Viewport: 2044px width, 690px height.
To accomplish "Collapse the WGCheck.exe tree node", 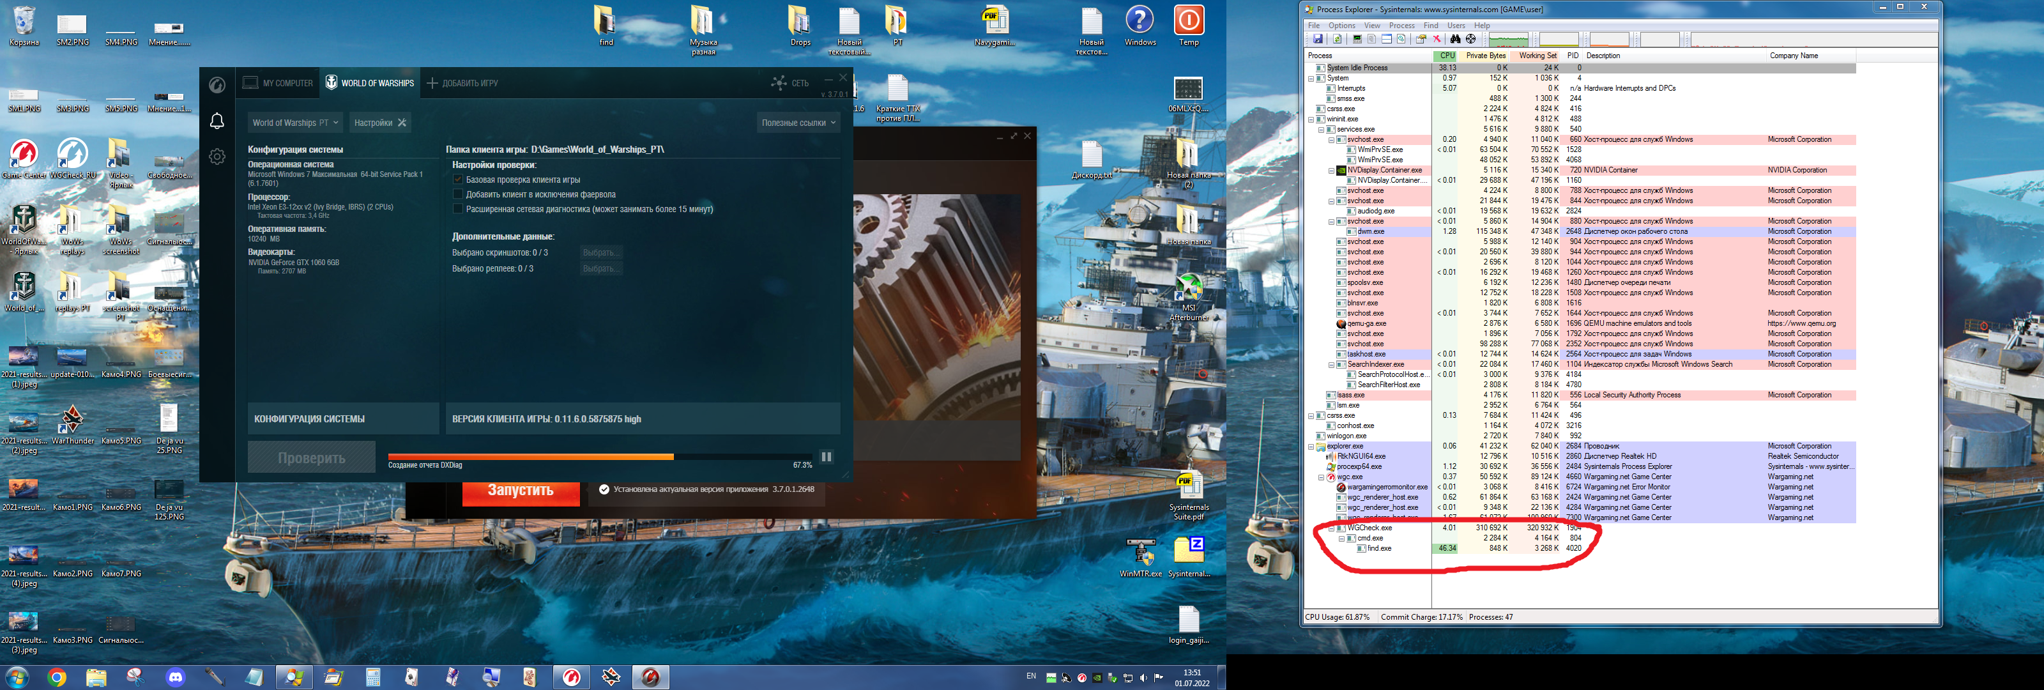I will pyautogui.click(x=1331, y=528).
